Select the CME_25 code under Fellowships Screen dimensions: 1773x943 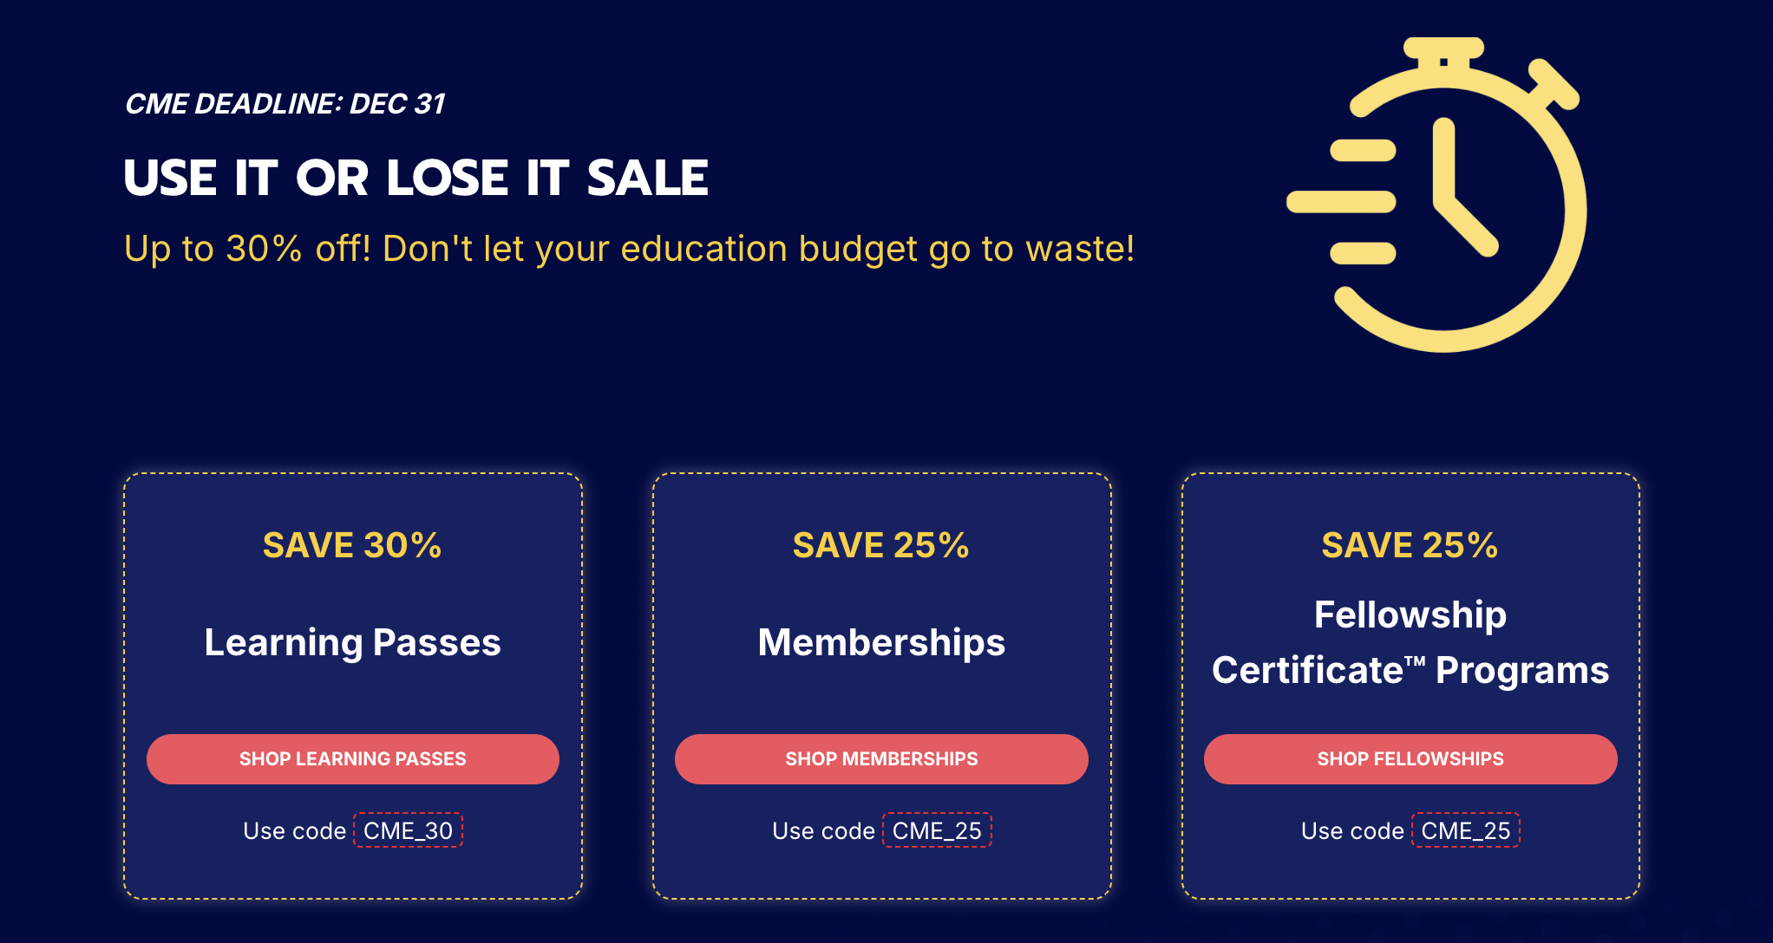point(1466,830)
